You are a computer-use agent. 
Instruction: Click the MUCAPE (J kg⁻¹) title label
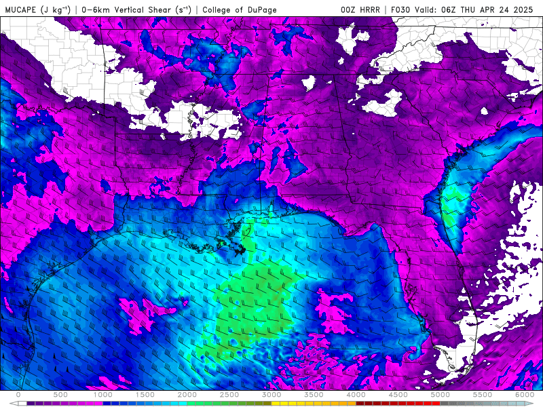(x=37, y=9)
